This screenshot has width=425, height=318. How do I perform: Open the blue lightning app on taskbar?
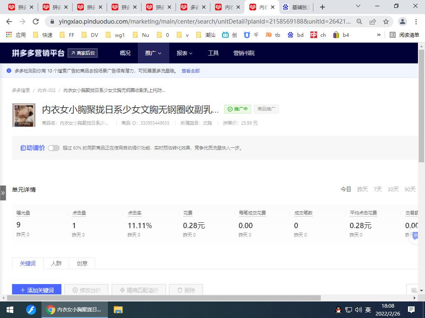click(x=31, y=310)
